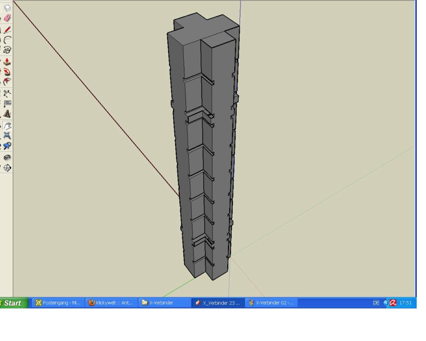Viewport: 426px width, 341px height.
Task: Open the Windows Start menu
Action: point(13,303)
